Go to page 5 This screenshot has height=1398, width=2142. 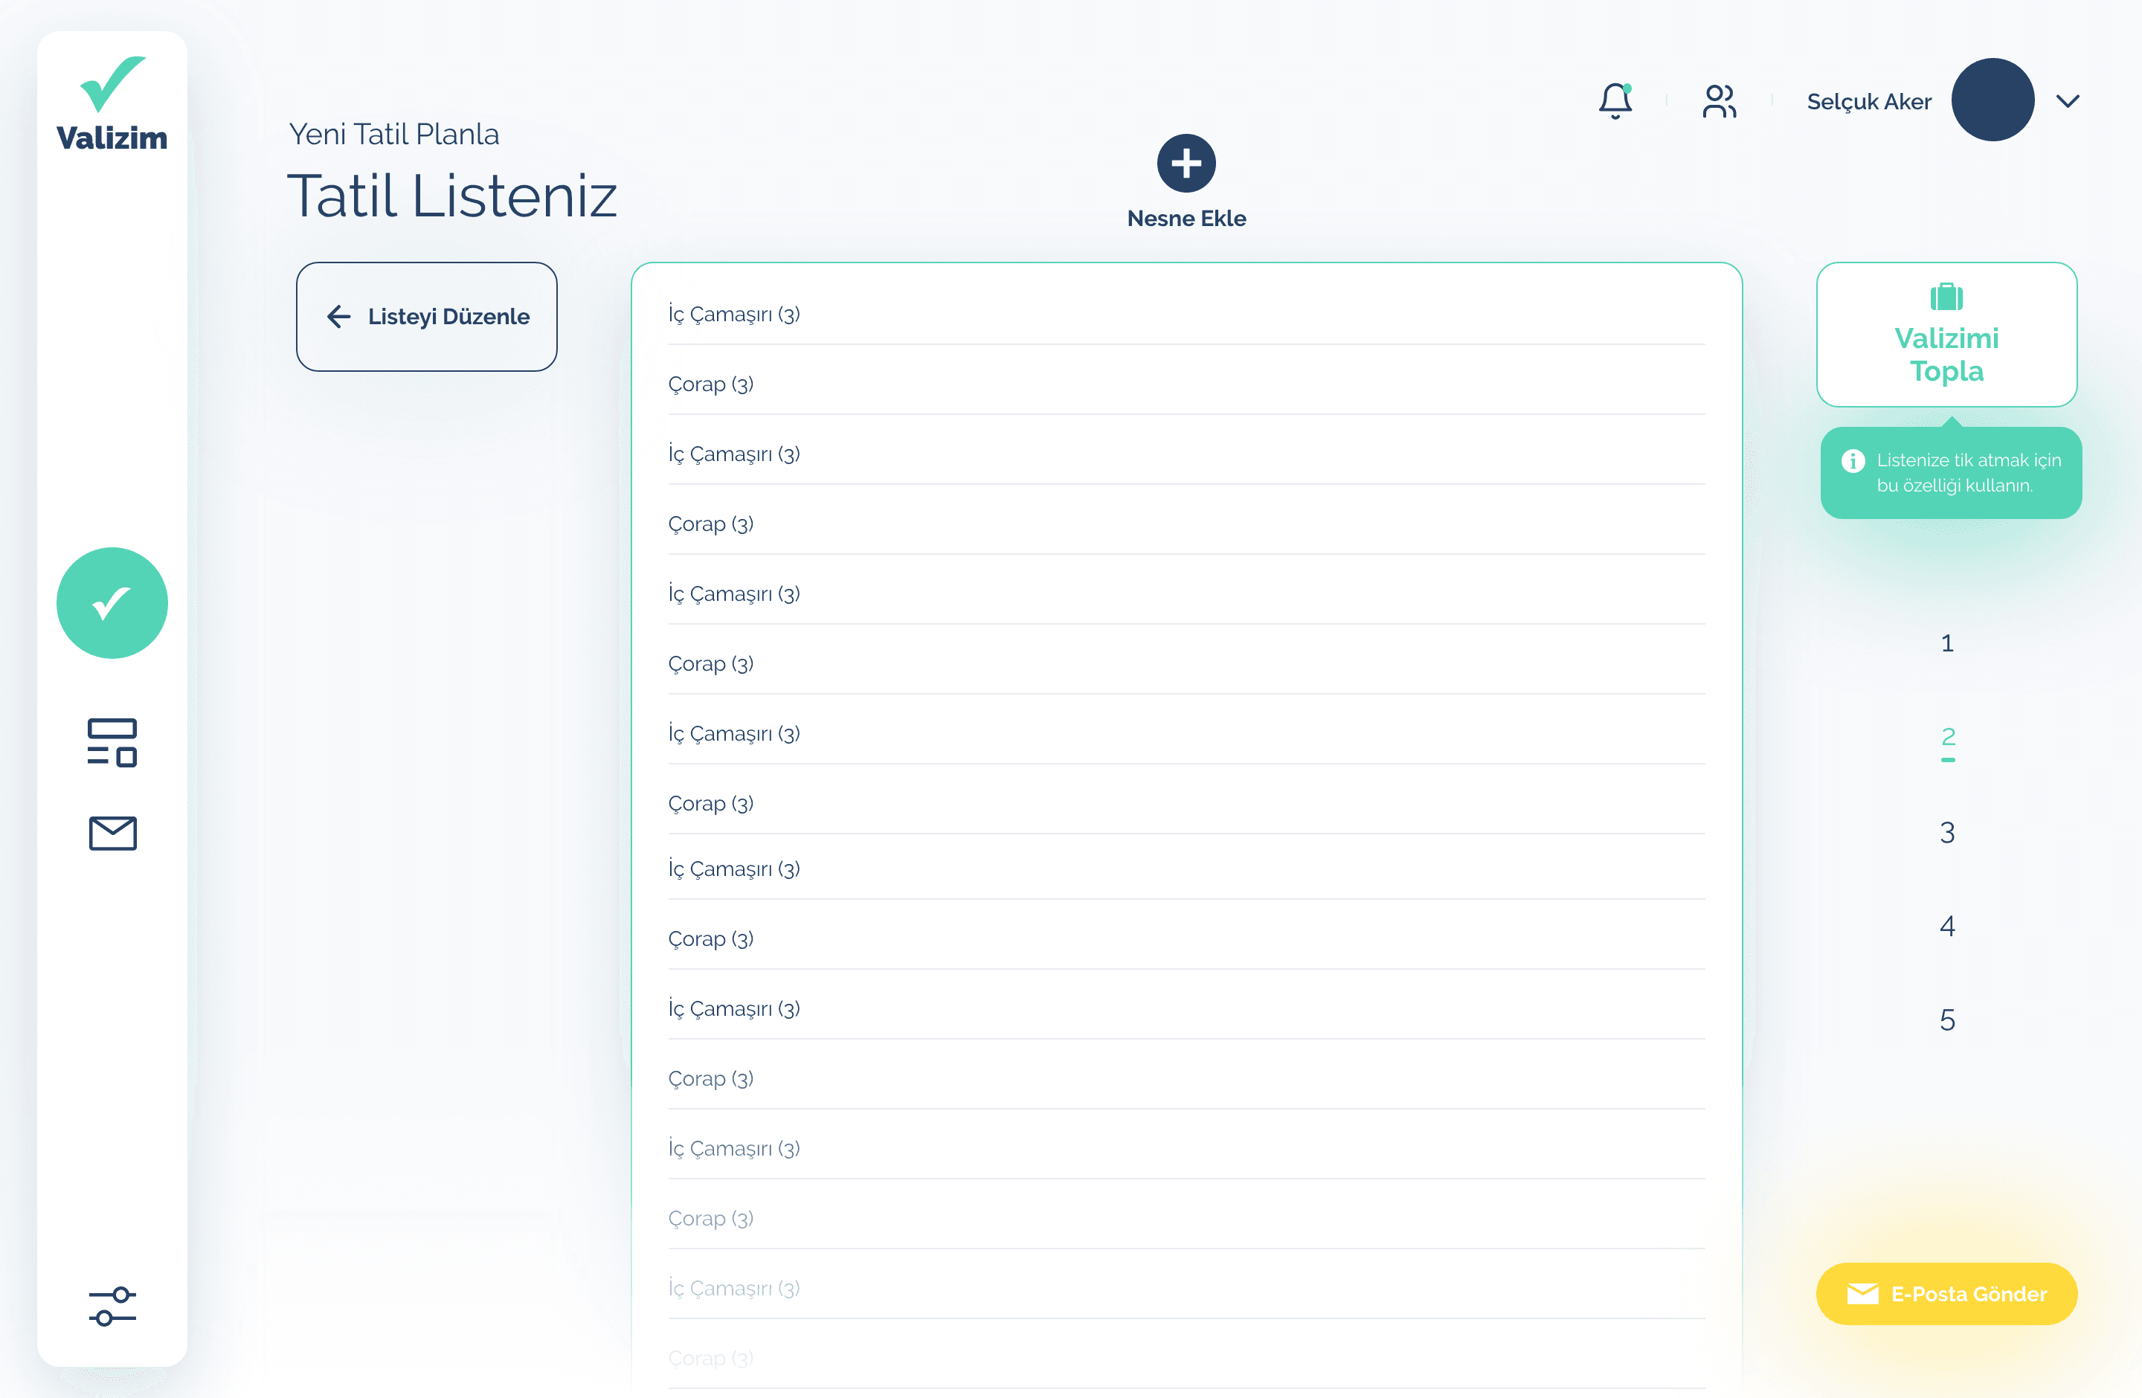[x=1948, y=1019]
